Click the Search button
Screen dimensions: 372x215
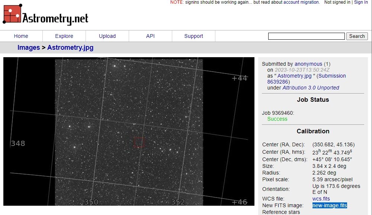tap(357, 36)
